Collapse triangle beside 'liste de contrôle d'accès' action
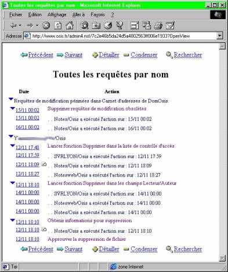This screenshot has height=272, width=228. tap(12, 146)
